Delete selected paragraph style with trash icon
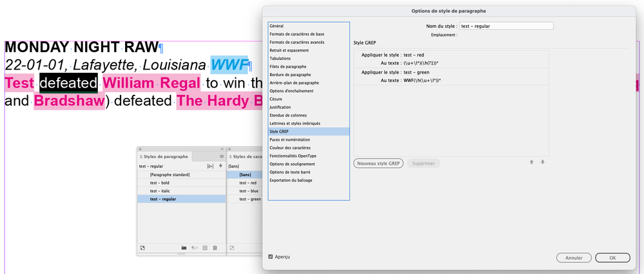Image resolution: width=644 pixels, height=274 pixels. tap(215, 248)
